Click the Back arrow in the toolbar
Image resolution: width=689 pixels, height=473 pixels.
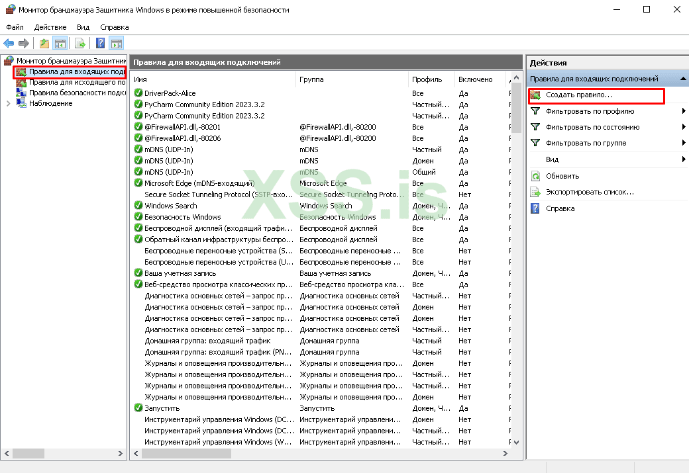tap(9, 44)
